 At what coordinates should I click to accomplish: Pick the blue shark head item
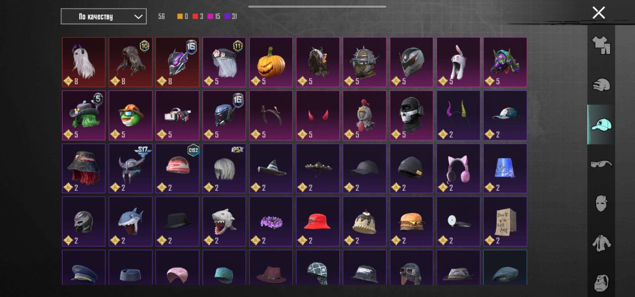tap(130, 222)
